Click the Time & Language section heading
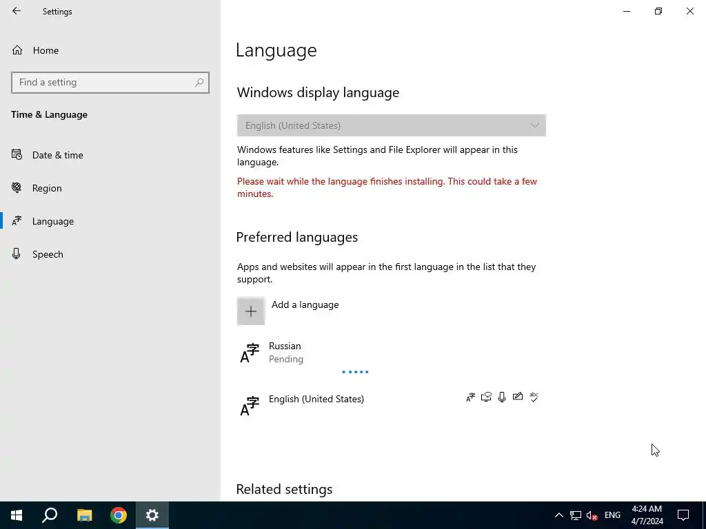 [49, 115]
